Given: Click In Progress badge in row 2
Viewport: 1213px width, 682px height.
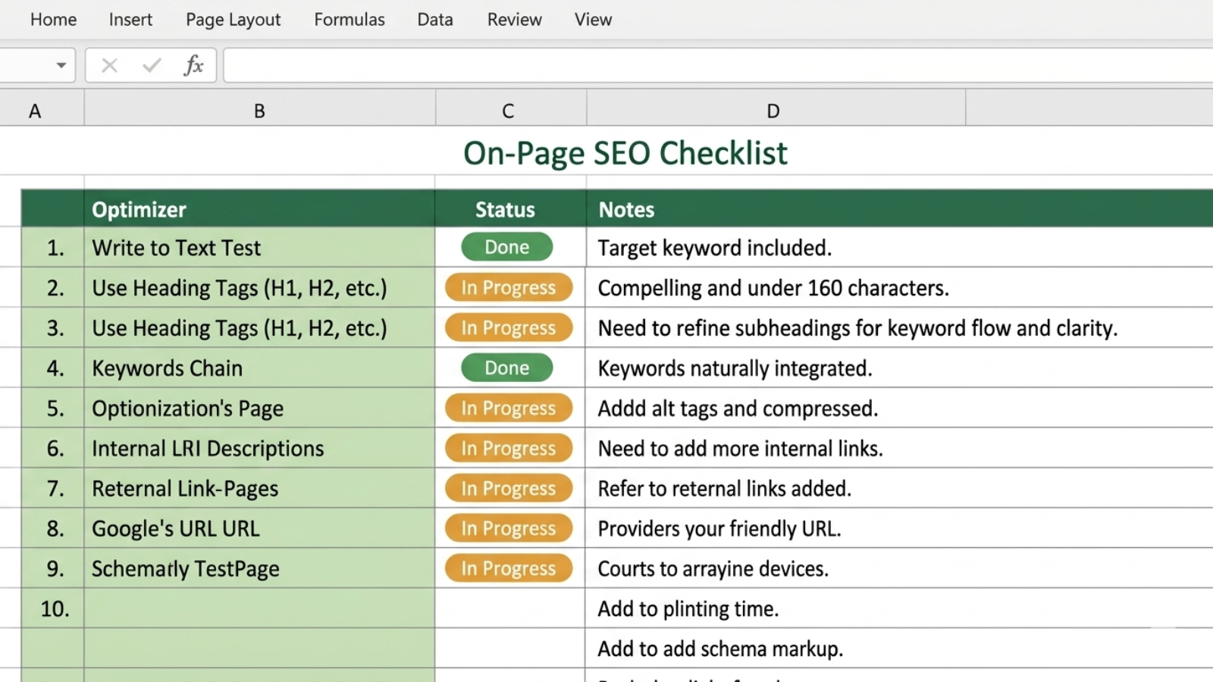Looking at the screenshot, I should [x=509, y=287].
